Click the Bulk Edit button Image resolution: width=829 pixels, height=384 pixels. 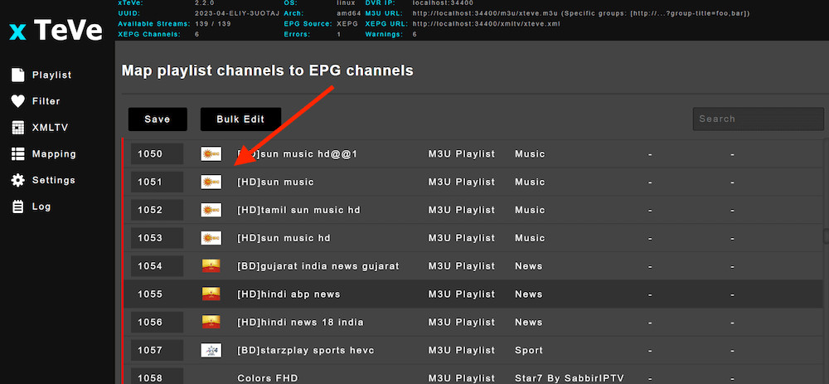240,119
